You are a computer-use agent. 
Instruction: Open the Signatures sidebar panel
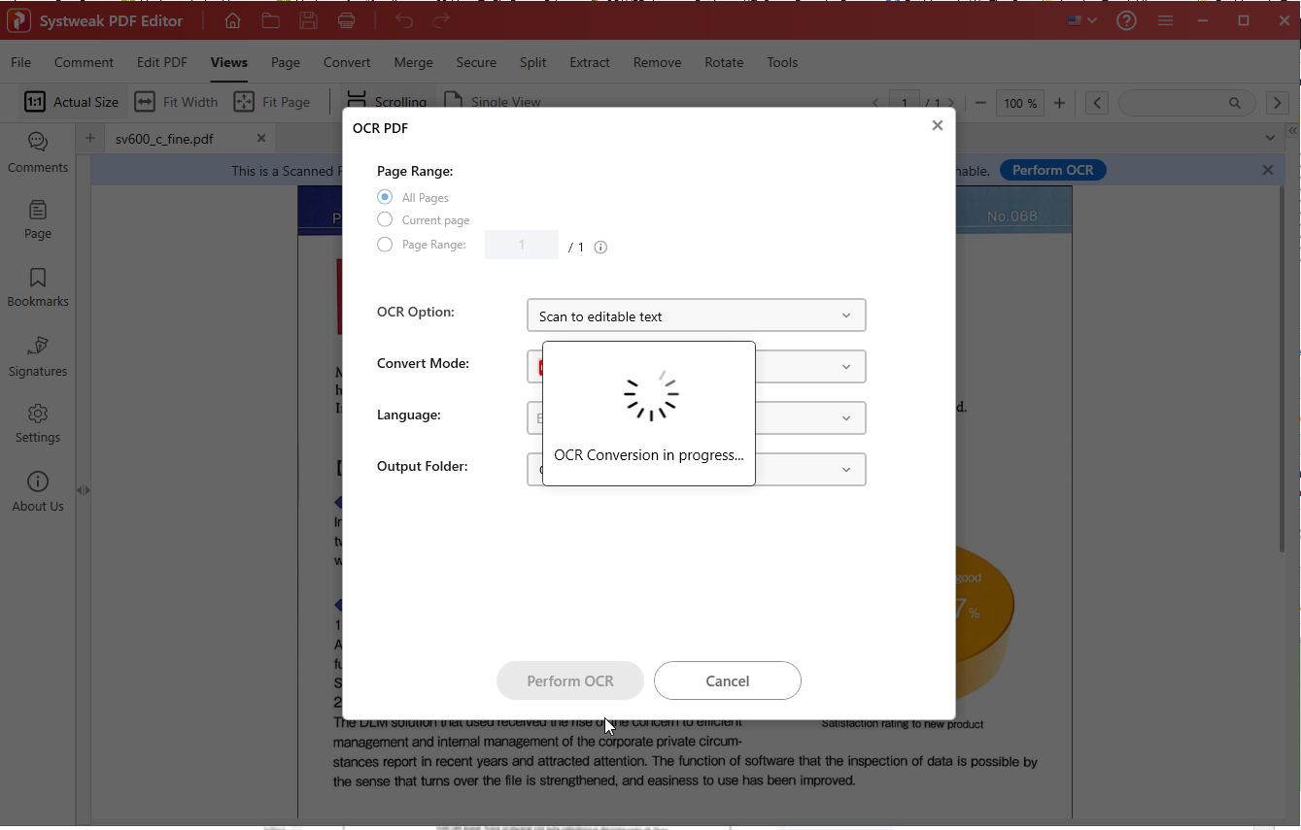[x=38, y=356]
